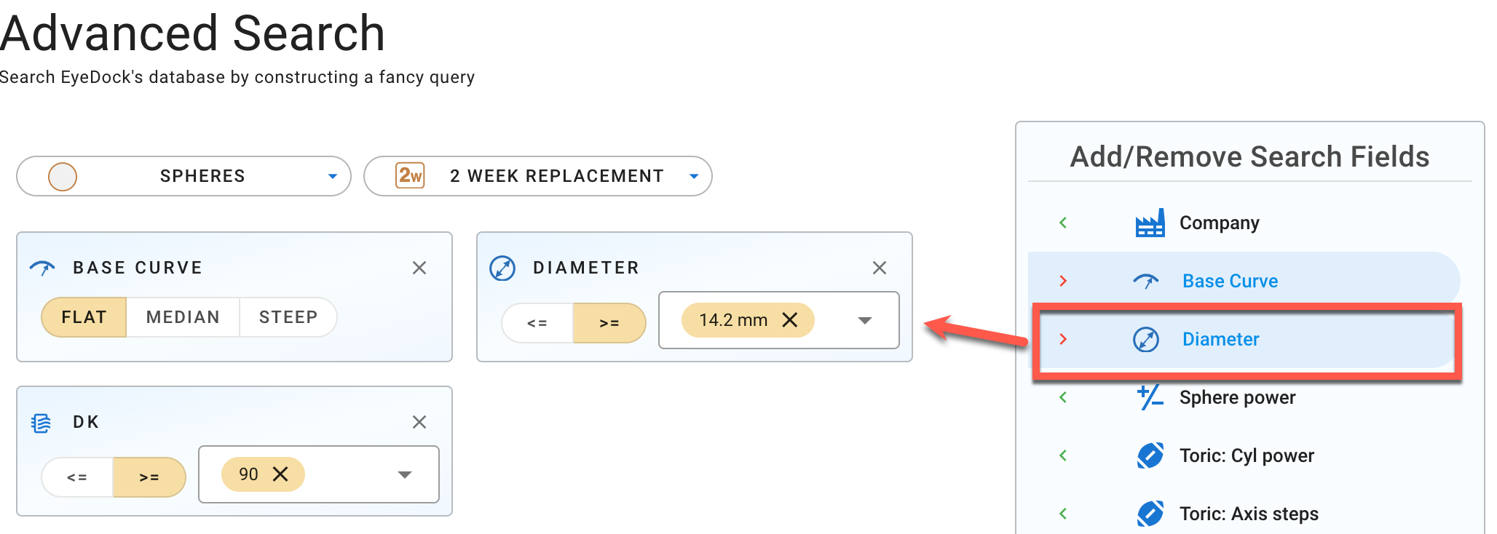Click the Toric Axis steps icon

(x=1150, y=514)
